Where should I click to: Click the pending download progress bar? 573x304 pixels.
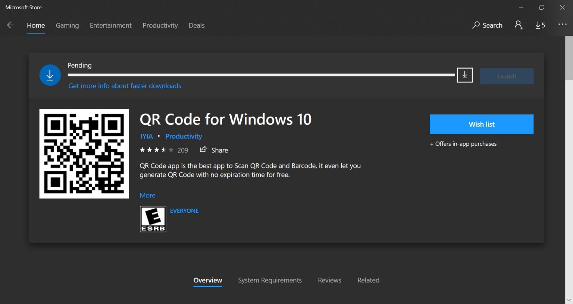(x=261, y=75)
